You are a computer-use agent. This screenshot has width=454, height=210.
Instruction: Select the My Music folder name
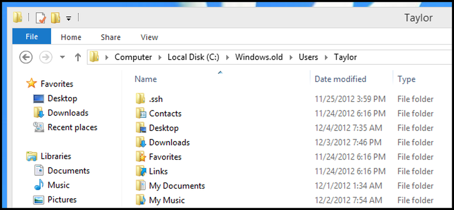167,200
